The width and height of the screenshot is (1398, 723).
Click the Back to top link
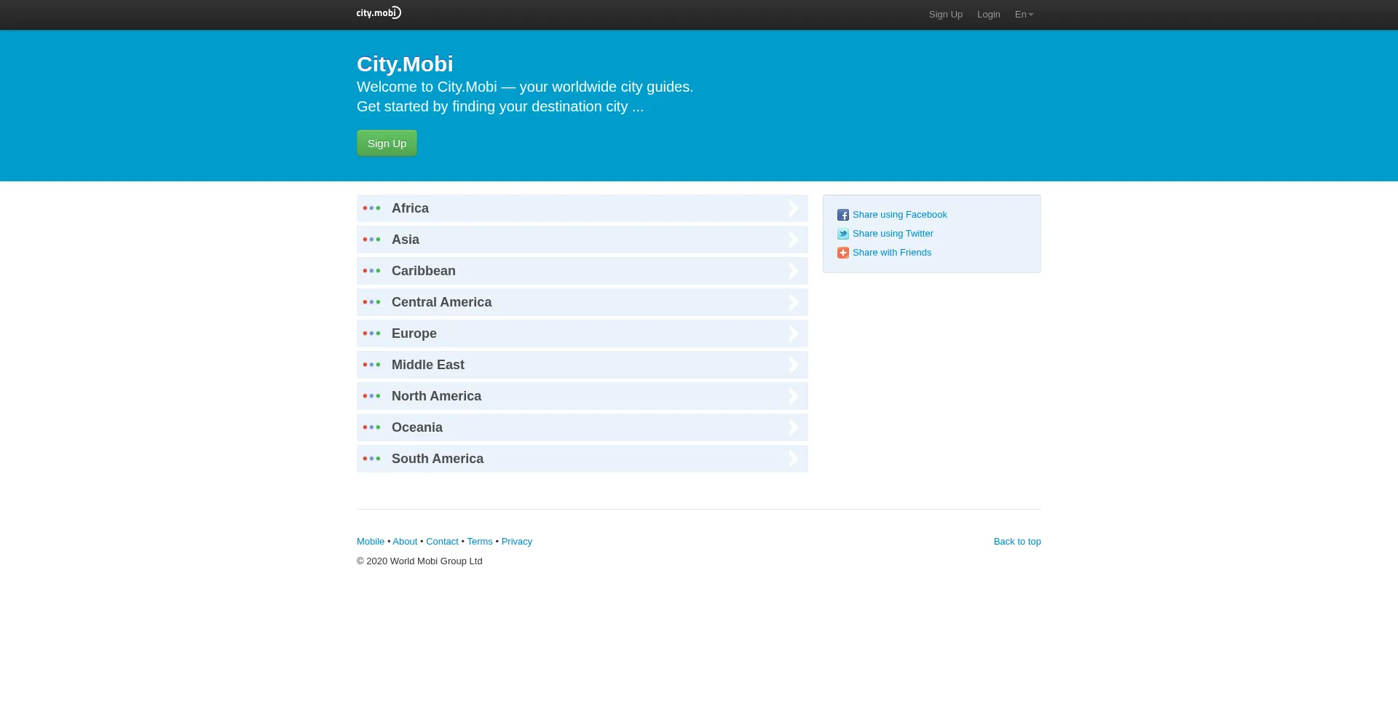1017,542
